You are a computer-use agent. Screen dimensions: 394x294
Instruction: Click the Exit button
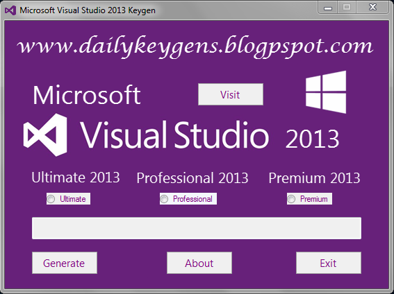click(x=329, y=263)
